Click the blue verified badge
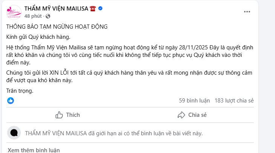The width and height of the screenshot is (275, 153). pyautogui.click(x=100, y=8)
